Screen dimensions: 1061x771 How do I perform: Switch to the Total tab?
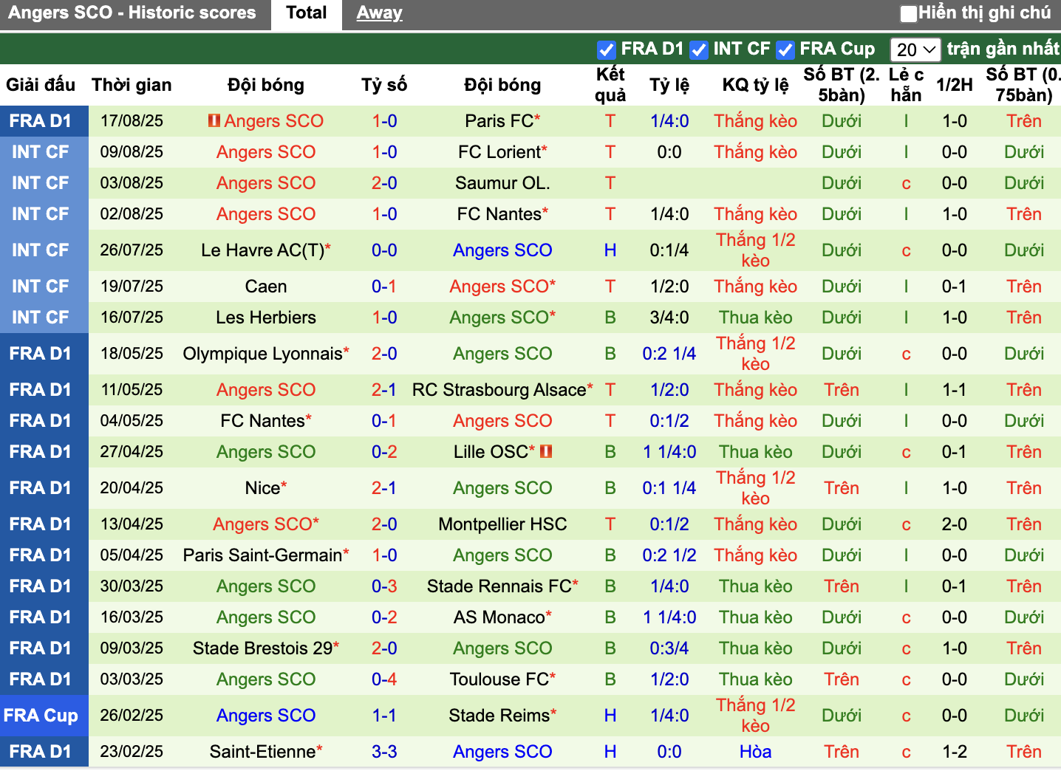click(306, 13)
